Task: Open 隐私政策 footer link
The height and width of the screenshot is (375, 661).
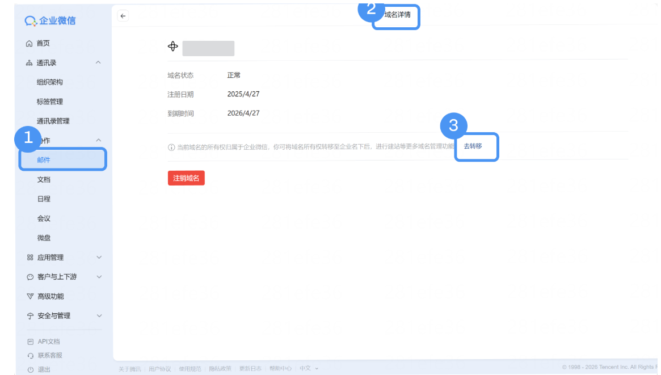Action: click(220, 369)
